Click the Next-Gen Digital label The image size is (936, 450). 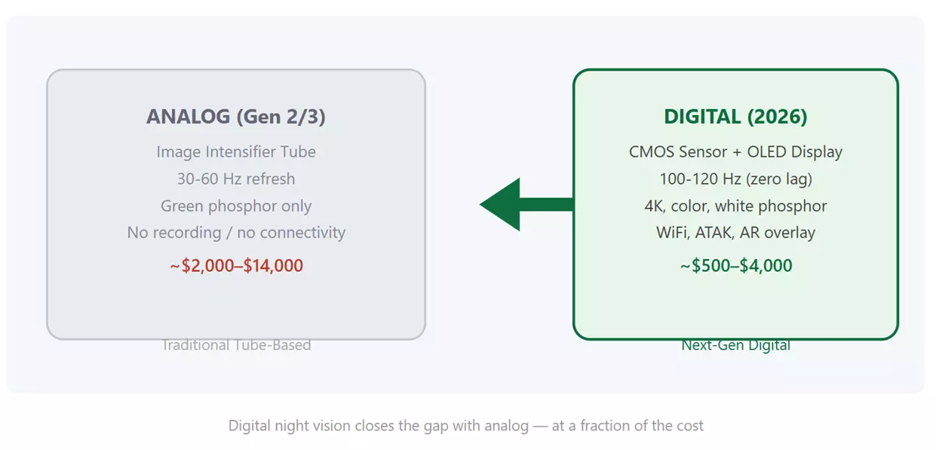[735, 345]
